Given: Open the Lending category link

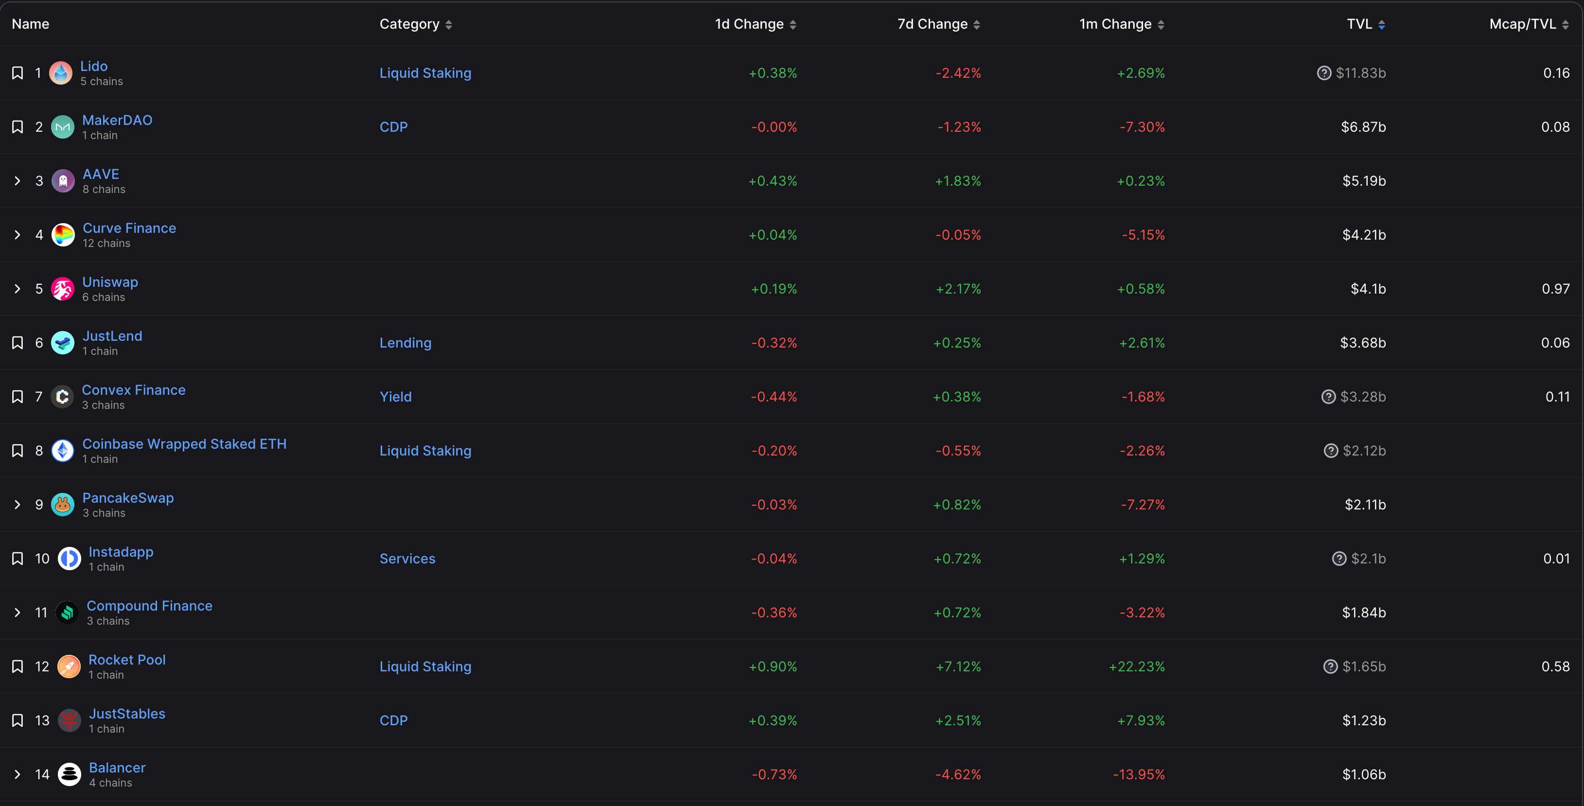Looking at the screenshot, I should click(405, 343).
